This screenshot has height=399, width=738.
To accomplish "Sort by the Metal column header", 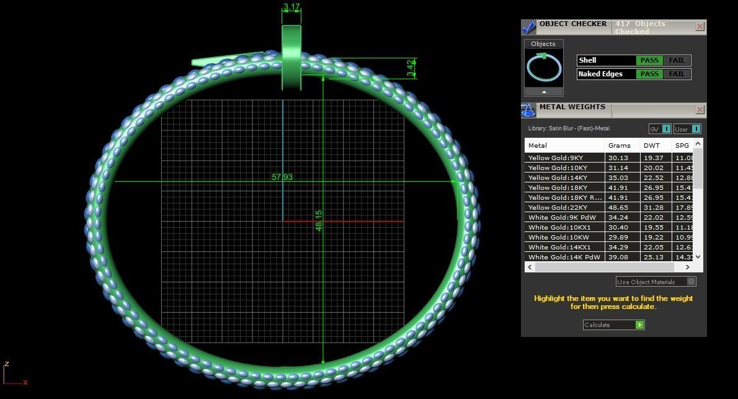I will pos(564,145).
